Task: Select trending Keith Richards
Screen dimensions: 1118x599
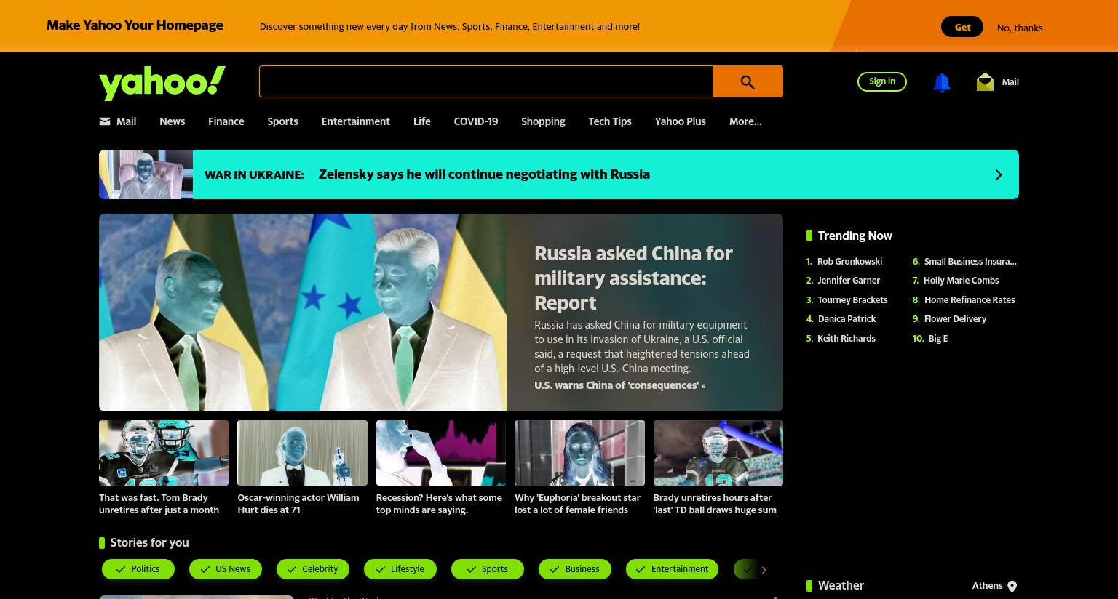Action: pos(847,339)
